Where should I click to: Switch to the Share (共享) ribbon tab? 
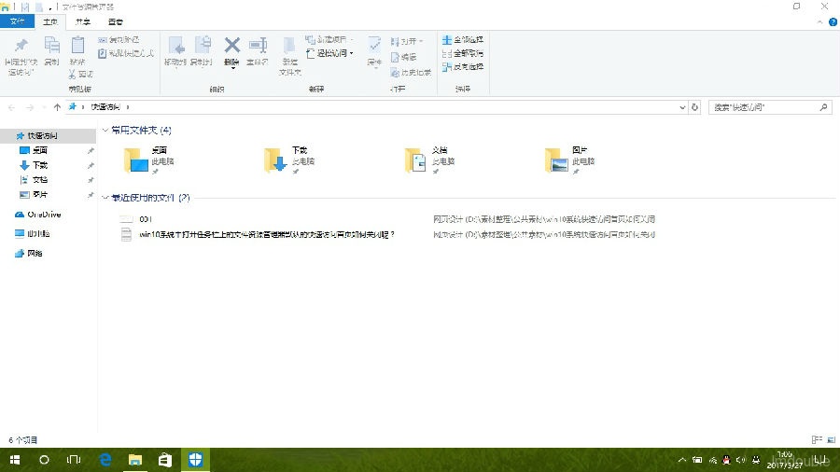pyautogui.click(x=82, y=22)
